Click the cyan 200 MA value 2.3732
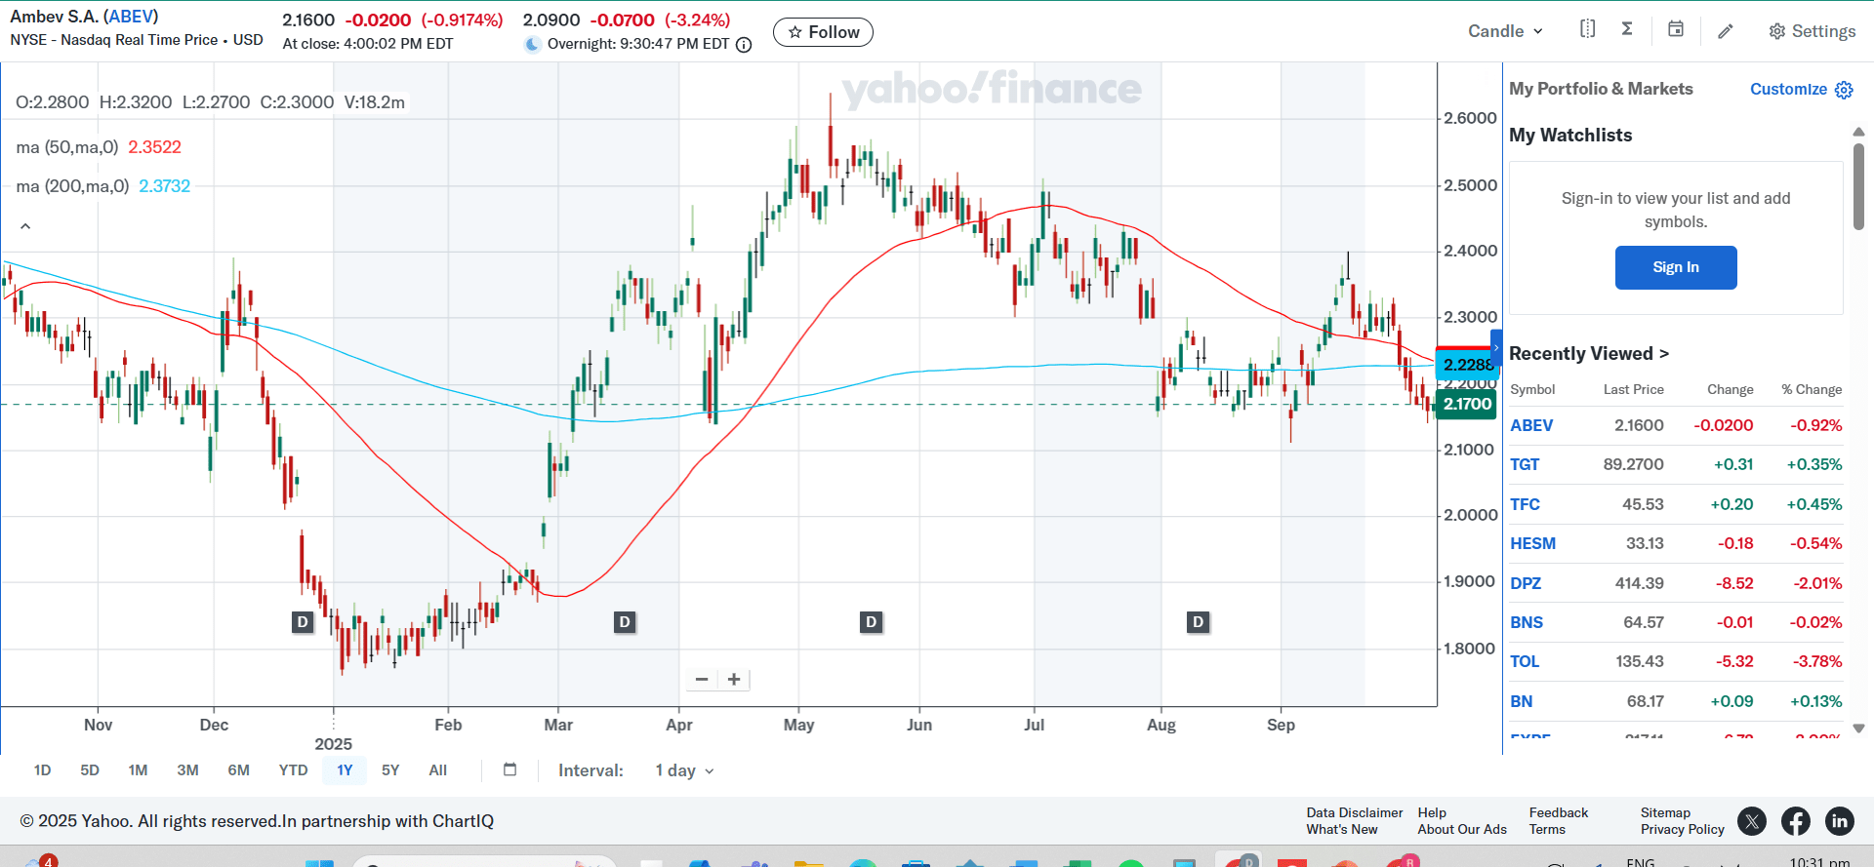 point(165,186)
